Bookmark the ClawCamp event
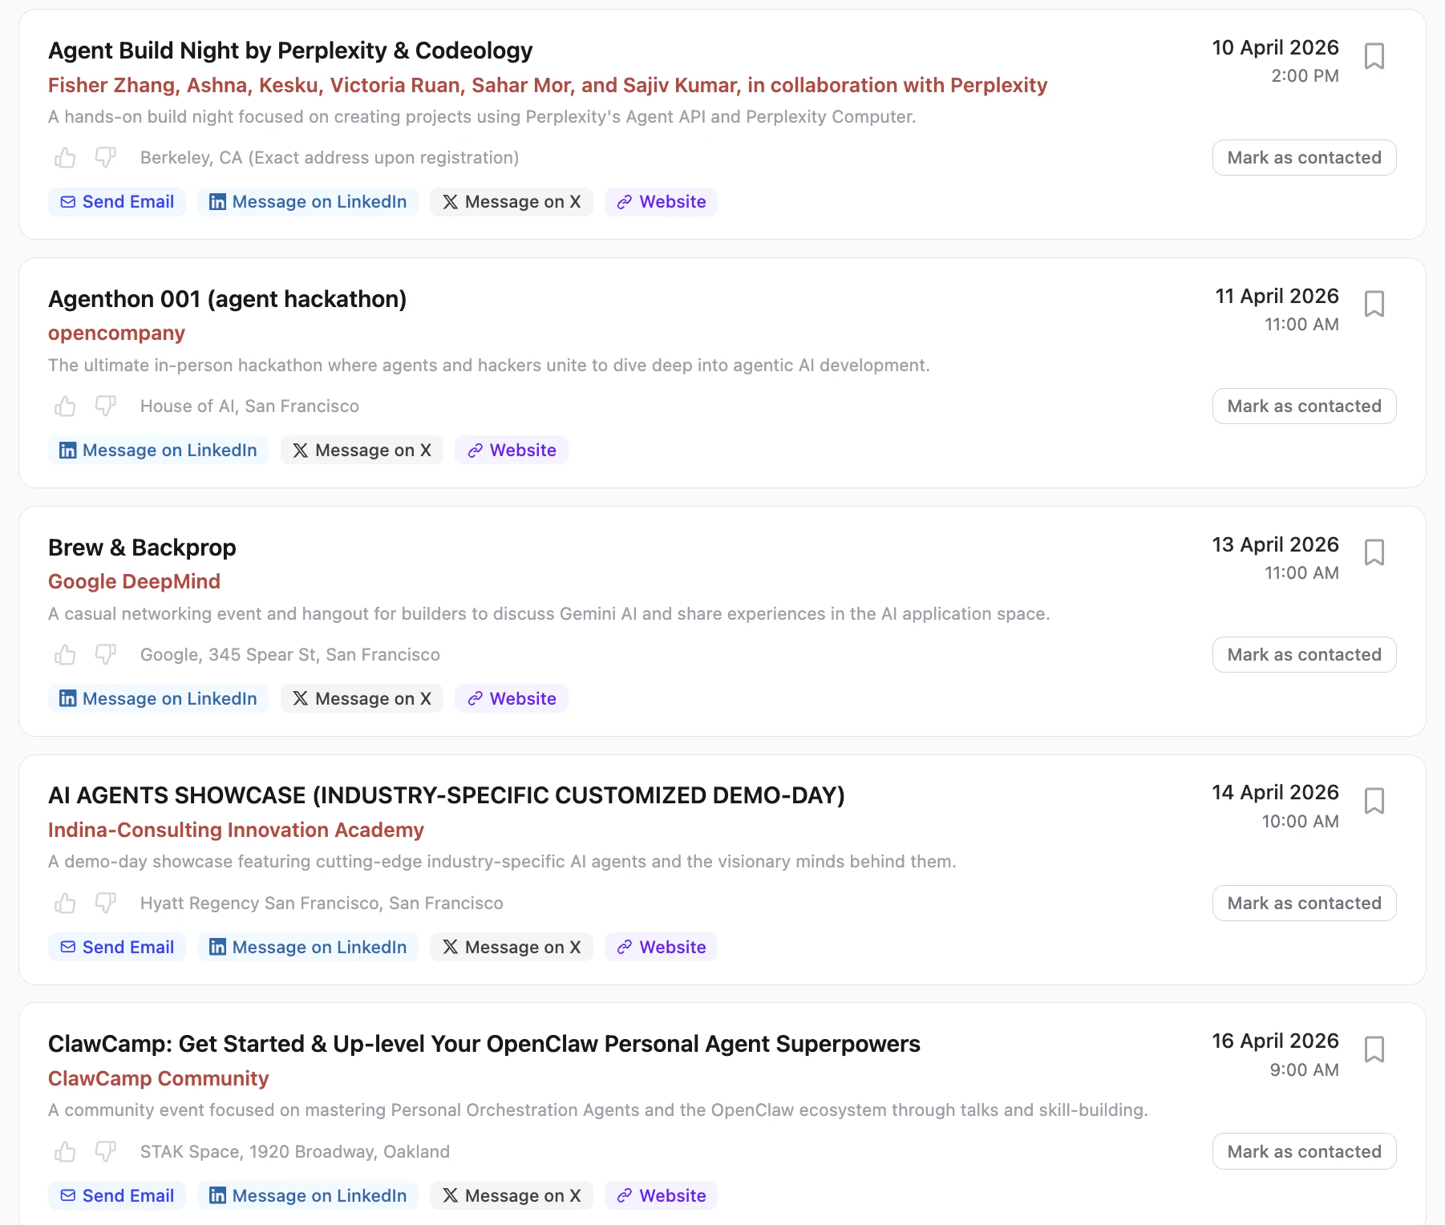The height and width of the screenshot is (1225, 1445). [1374, 1049]
